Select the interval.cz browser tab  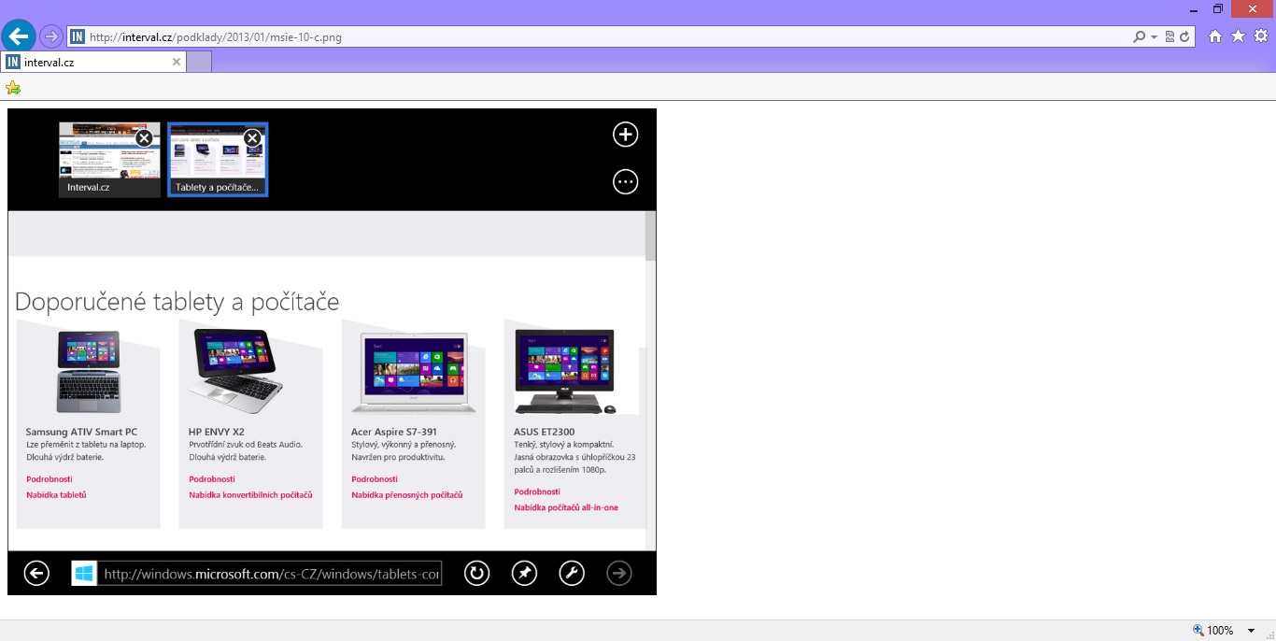tap(93, 62)
